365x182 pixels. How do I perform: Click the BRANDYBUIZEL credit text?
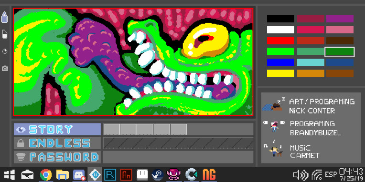(x=315, y=133)
